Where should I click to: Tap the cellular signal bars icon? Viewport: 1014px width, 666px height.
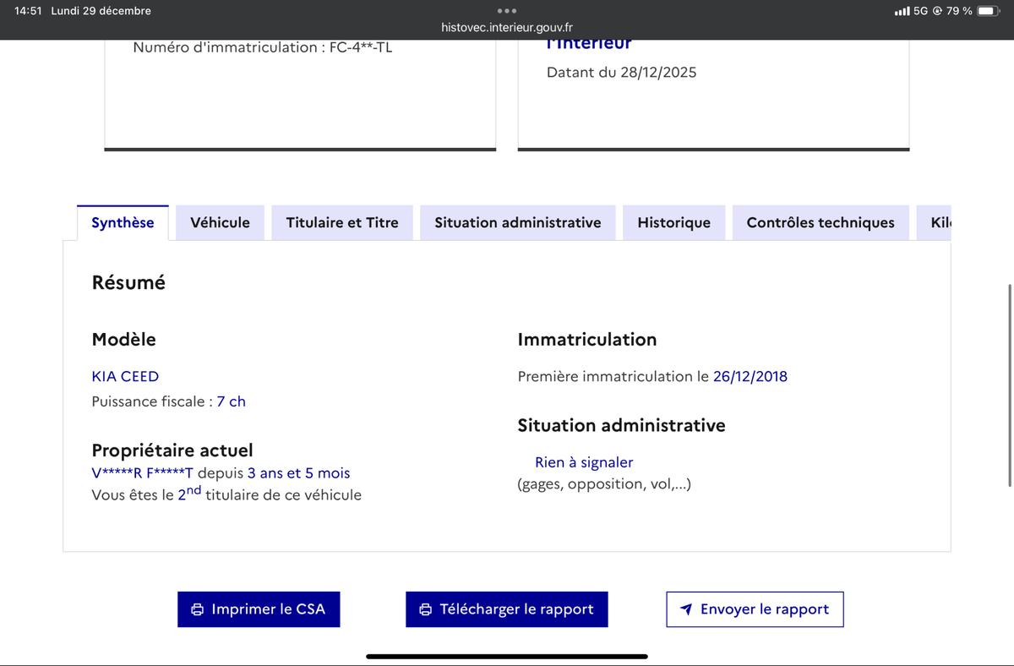click(x=902, y=11)
